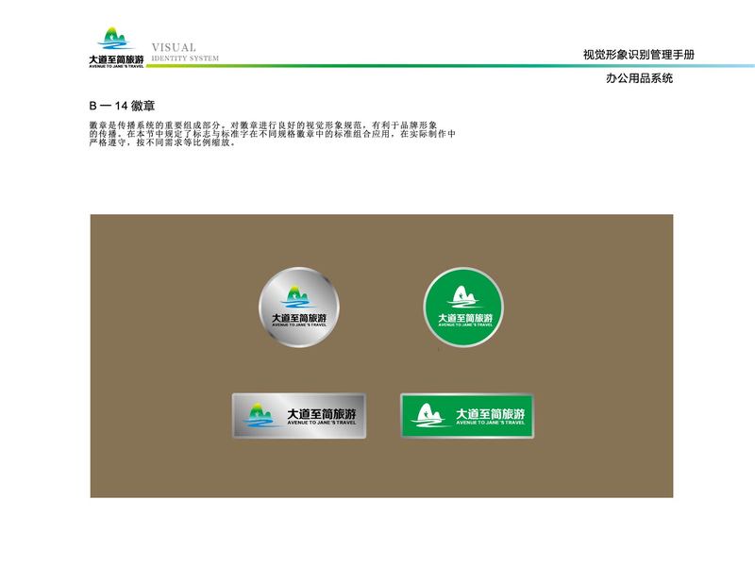Viewport: 755px width, 566px height.
Task: Select the silver round badge
Action: 299,308
